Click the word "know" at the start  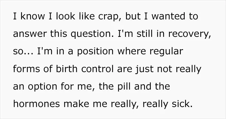pyautogui.click(x=33, y=16)
